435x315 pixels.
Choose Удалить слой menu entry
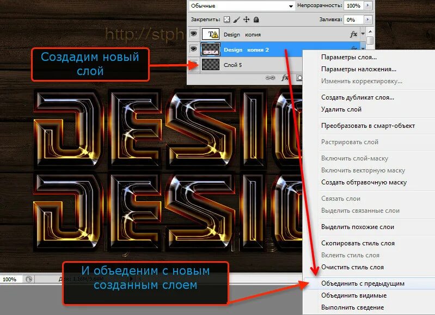tap(341, 109)
